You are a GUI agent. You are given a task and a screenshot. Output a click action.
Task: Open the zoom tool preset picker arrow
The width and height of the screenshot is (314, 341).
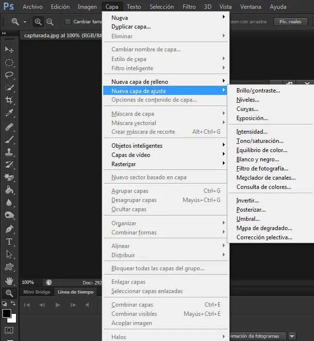pos(25,22)
